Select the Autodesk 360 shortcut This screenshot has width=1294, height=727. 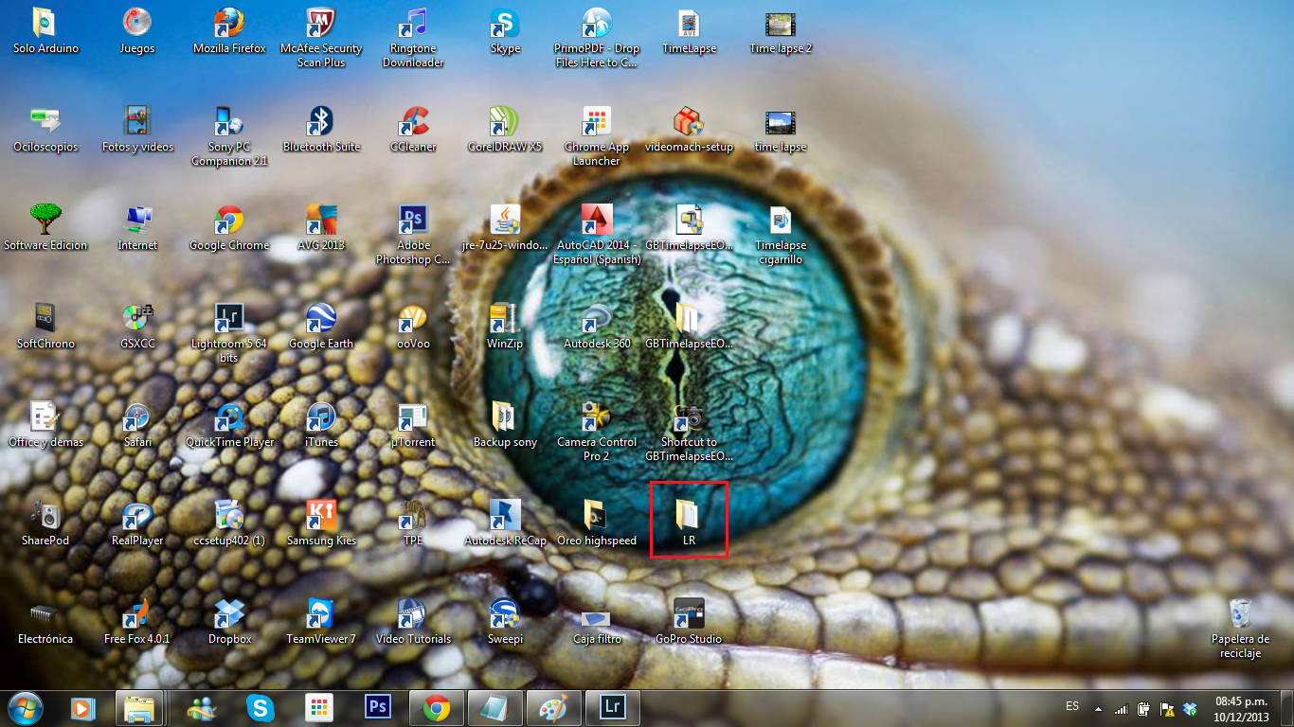tap(597, 327)
